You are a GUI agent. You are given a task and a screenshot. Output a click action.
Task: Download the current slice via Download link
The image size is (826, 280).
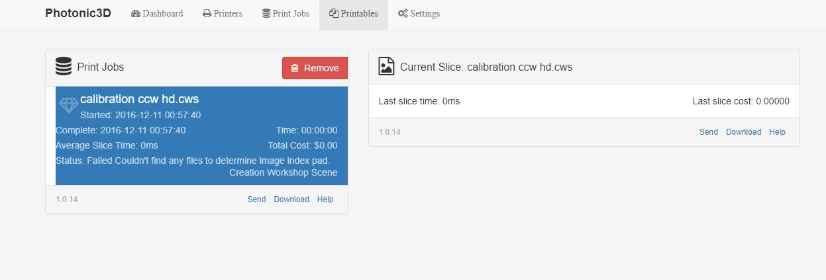click(x=743, y=132)
